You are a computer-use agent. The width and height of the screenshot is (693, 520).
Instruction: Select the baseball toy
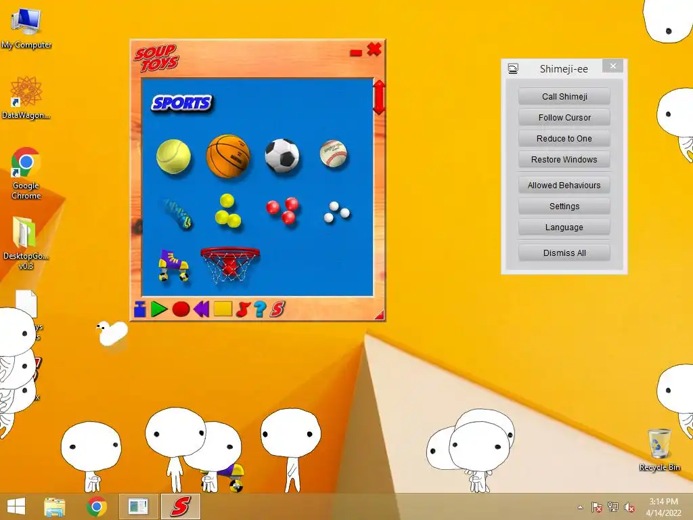(334, 154)
